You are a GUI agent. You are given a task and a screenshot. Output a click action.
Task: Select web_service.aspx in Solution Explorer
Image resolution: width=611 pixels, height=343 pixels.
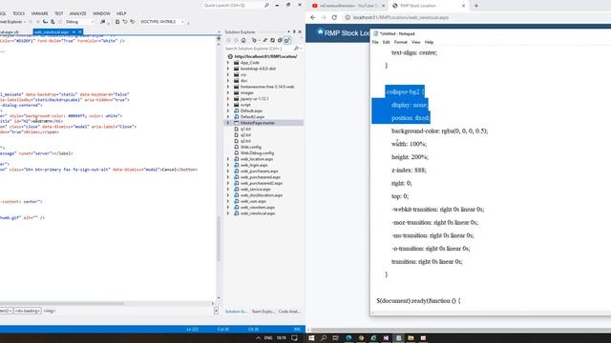pyautogui.click(x=255, y=190)
